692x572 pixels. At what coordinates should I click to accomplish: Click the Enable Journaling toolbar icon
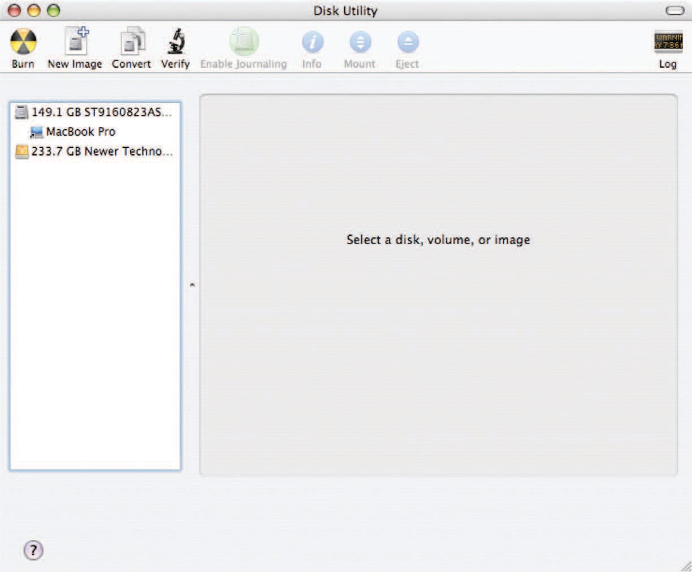pos(244,42)
